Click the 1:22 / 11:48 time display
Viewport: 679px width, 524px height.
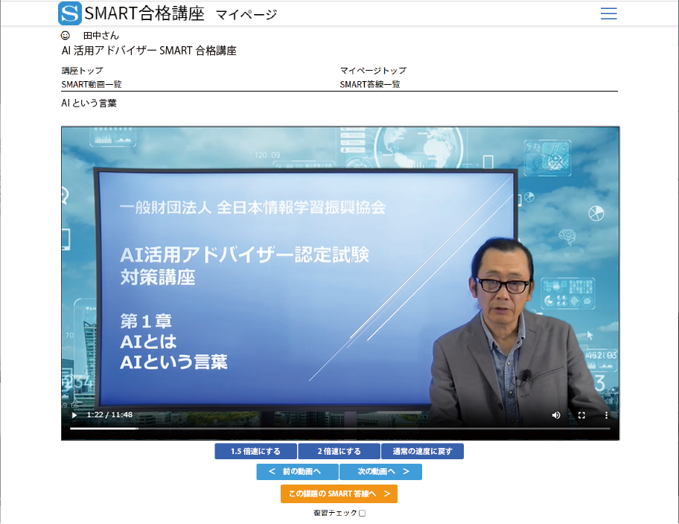(x=109, y=415)
